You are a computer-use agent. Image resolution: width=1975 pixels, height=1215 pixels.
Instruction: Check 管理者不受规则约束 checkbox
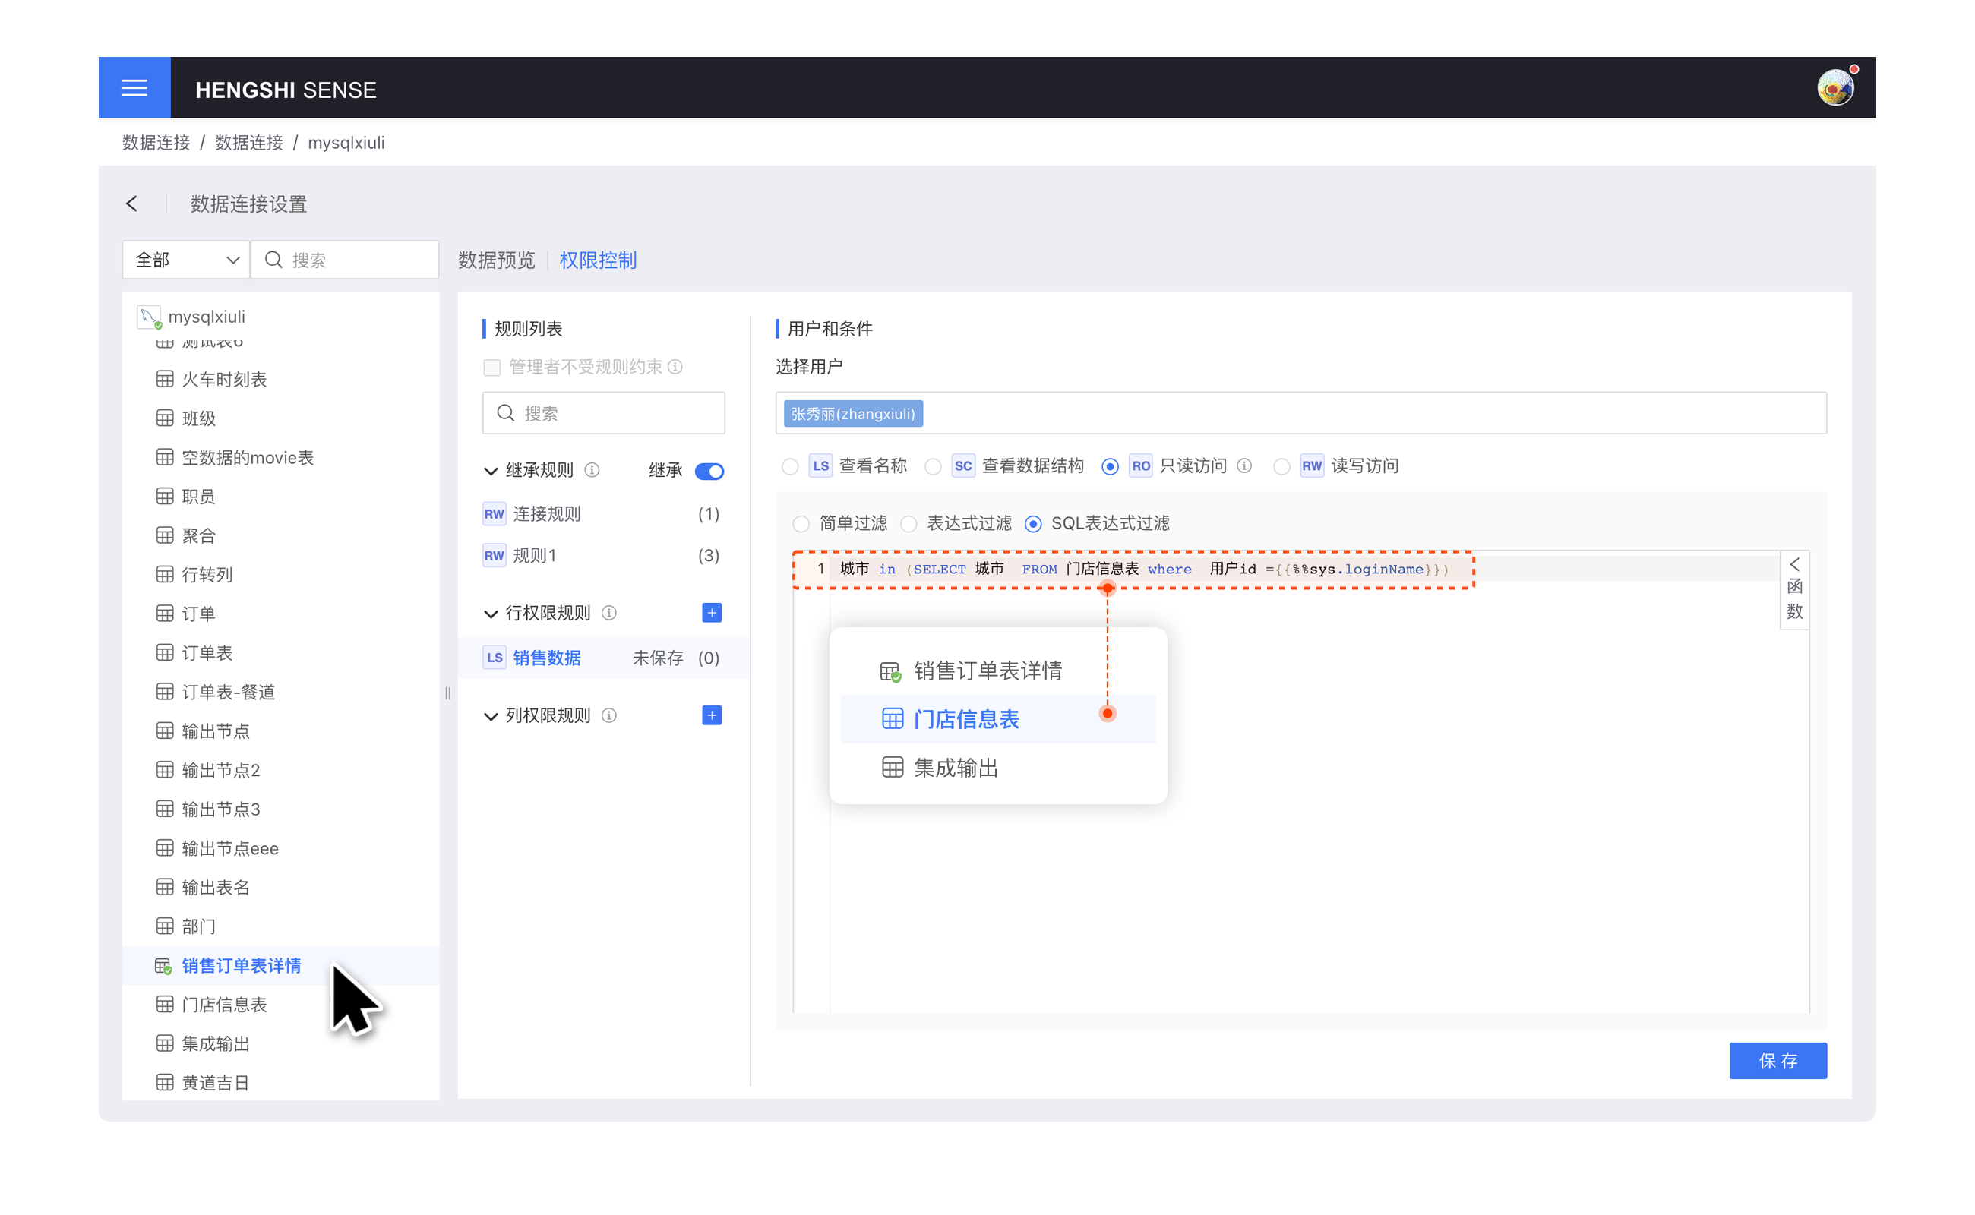coord(492,368)
